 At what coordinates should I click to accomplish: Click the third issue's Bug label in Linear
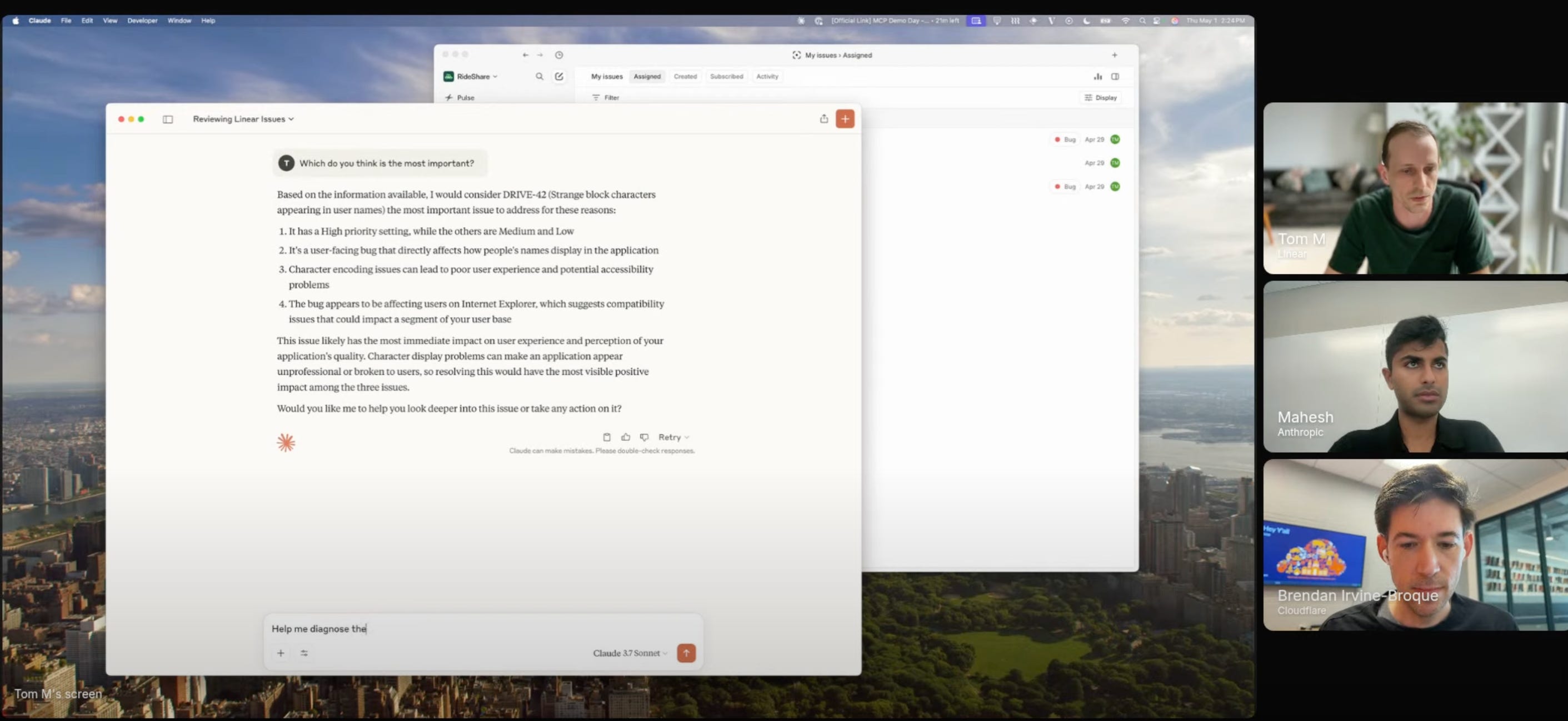tap(1065, 186)
